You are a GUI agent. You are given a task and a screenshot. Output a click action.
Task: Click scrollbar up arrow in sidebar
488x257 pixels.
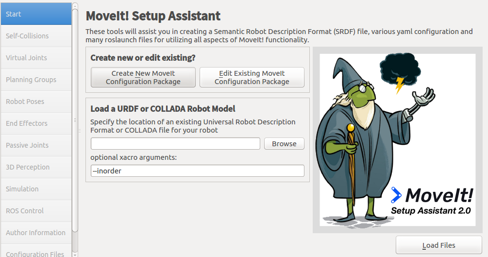click(x=75, y=6)
